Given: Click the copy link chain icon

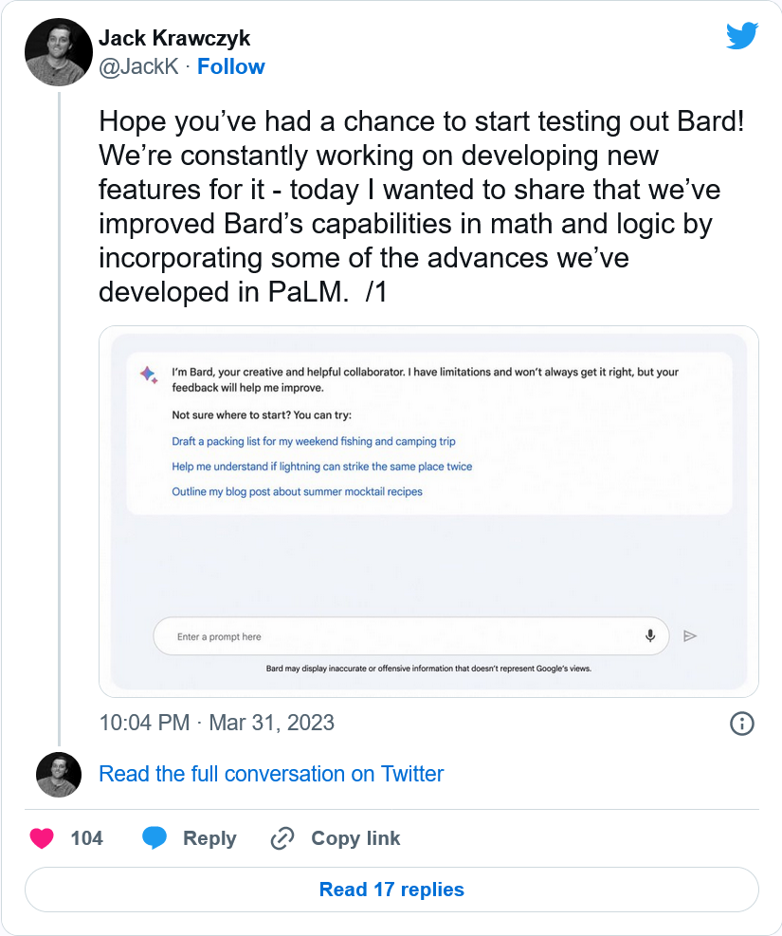Looking at the screenshot, I should pos(282,838).
